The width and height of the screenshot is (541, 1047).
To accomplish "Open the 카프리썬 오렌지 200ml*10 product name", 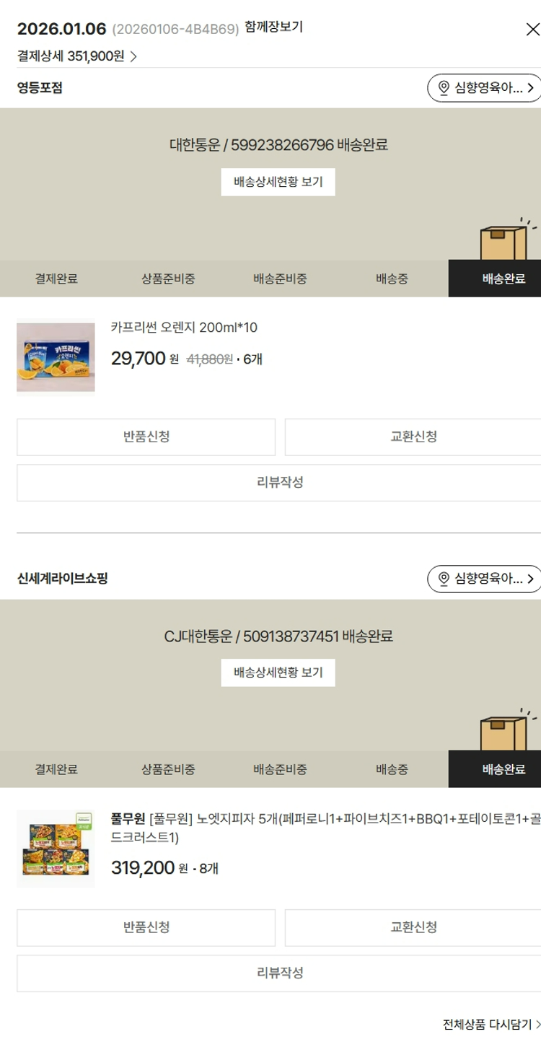I will pyautogui.click(x=184, y=328).
